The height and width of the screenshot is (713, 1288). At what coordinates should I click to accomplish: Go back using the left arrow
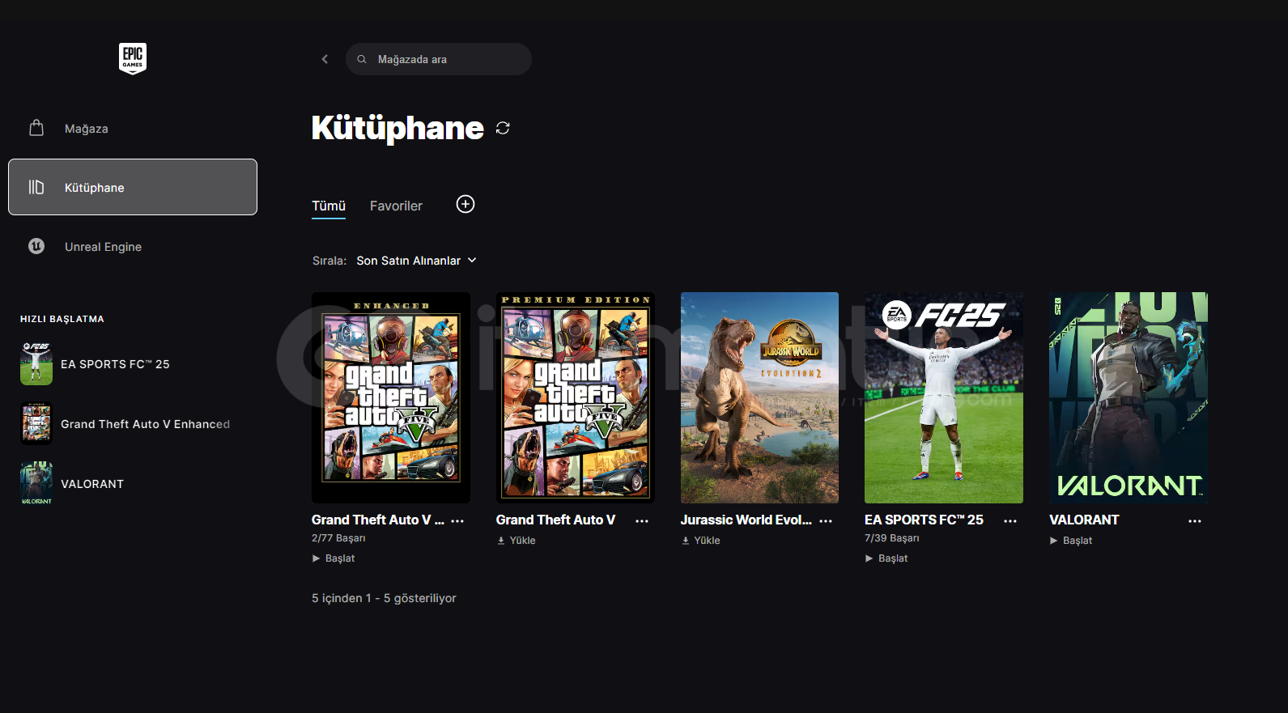(325, 59)
